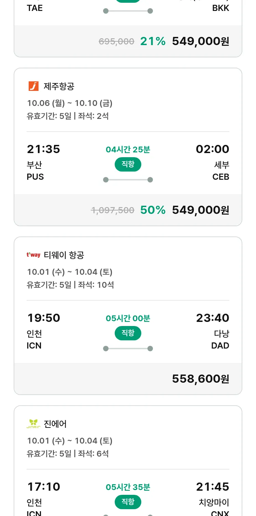This screenshot has width=256, height=516.
Task: Click the t'way airline logo icon
Action: pyautogui.click(x=33, y=255)
